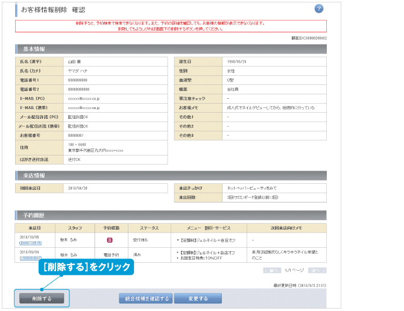Click the blue help question mark icon
Screen dimensions: 404x311
319,8
